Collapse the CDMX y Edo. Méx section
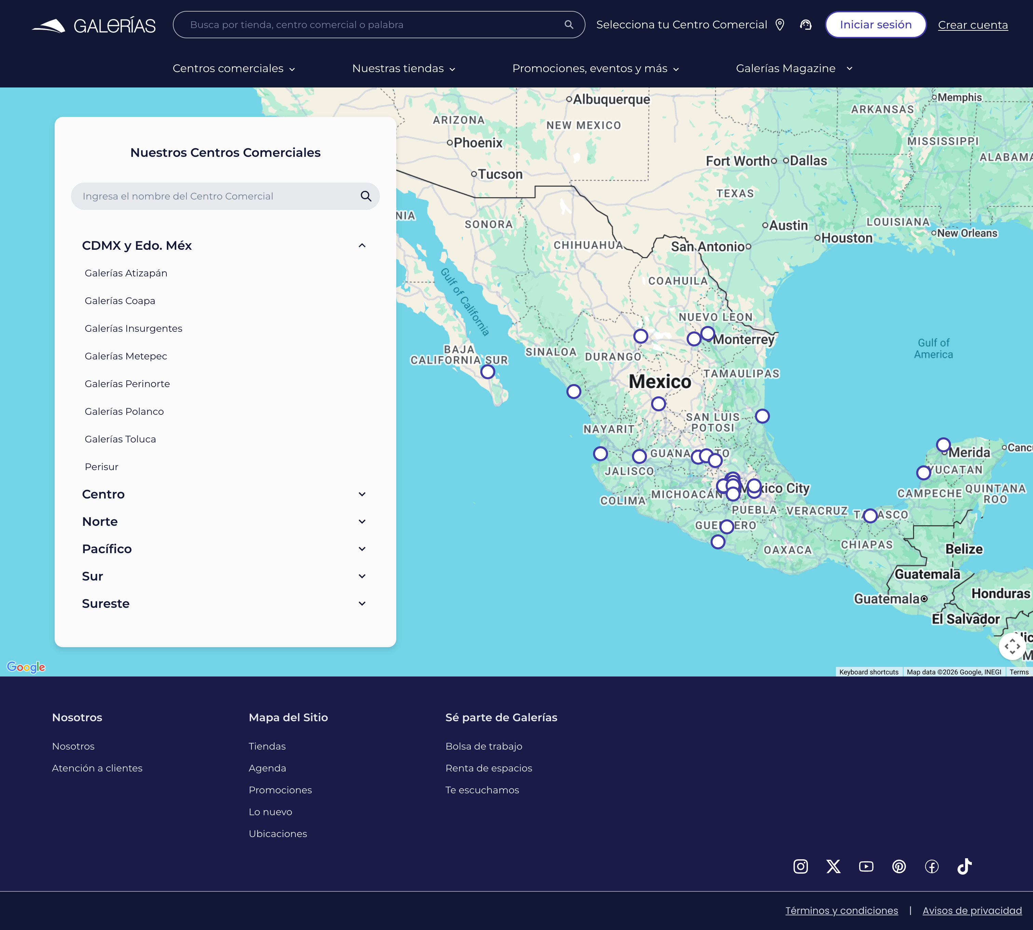The image size is (1033, 930). point(362,245)
